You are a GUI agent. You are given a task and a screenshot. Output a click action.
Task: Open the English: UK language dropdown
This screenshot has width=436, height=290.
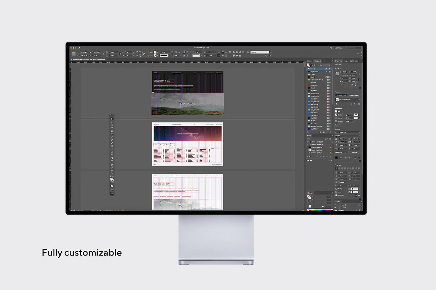coord(341,152)
